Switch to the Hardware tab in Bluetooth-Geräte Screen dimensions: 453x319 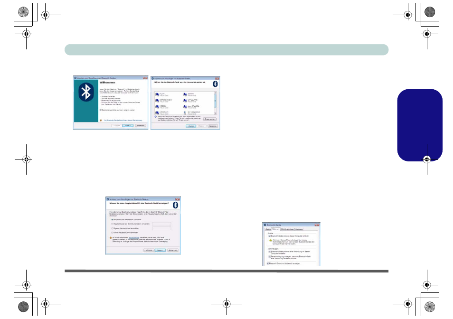299,229
